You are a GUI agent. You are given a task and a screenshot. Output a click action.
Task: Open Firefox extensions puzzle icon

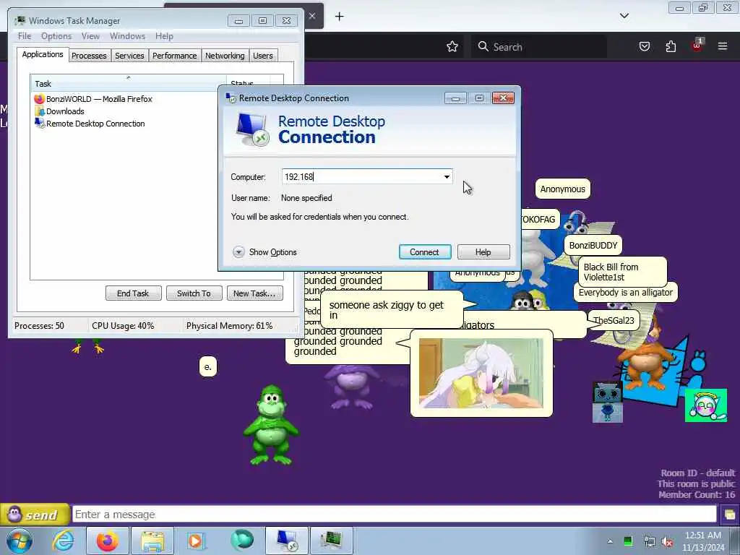click(x=671, y=46)
